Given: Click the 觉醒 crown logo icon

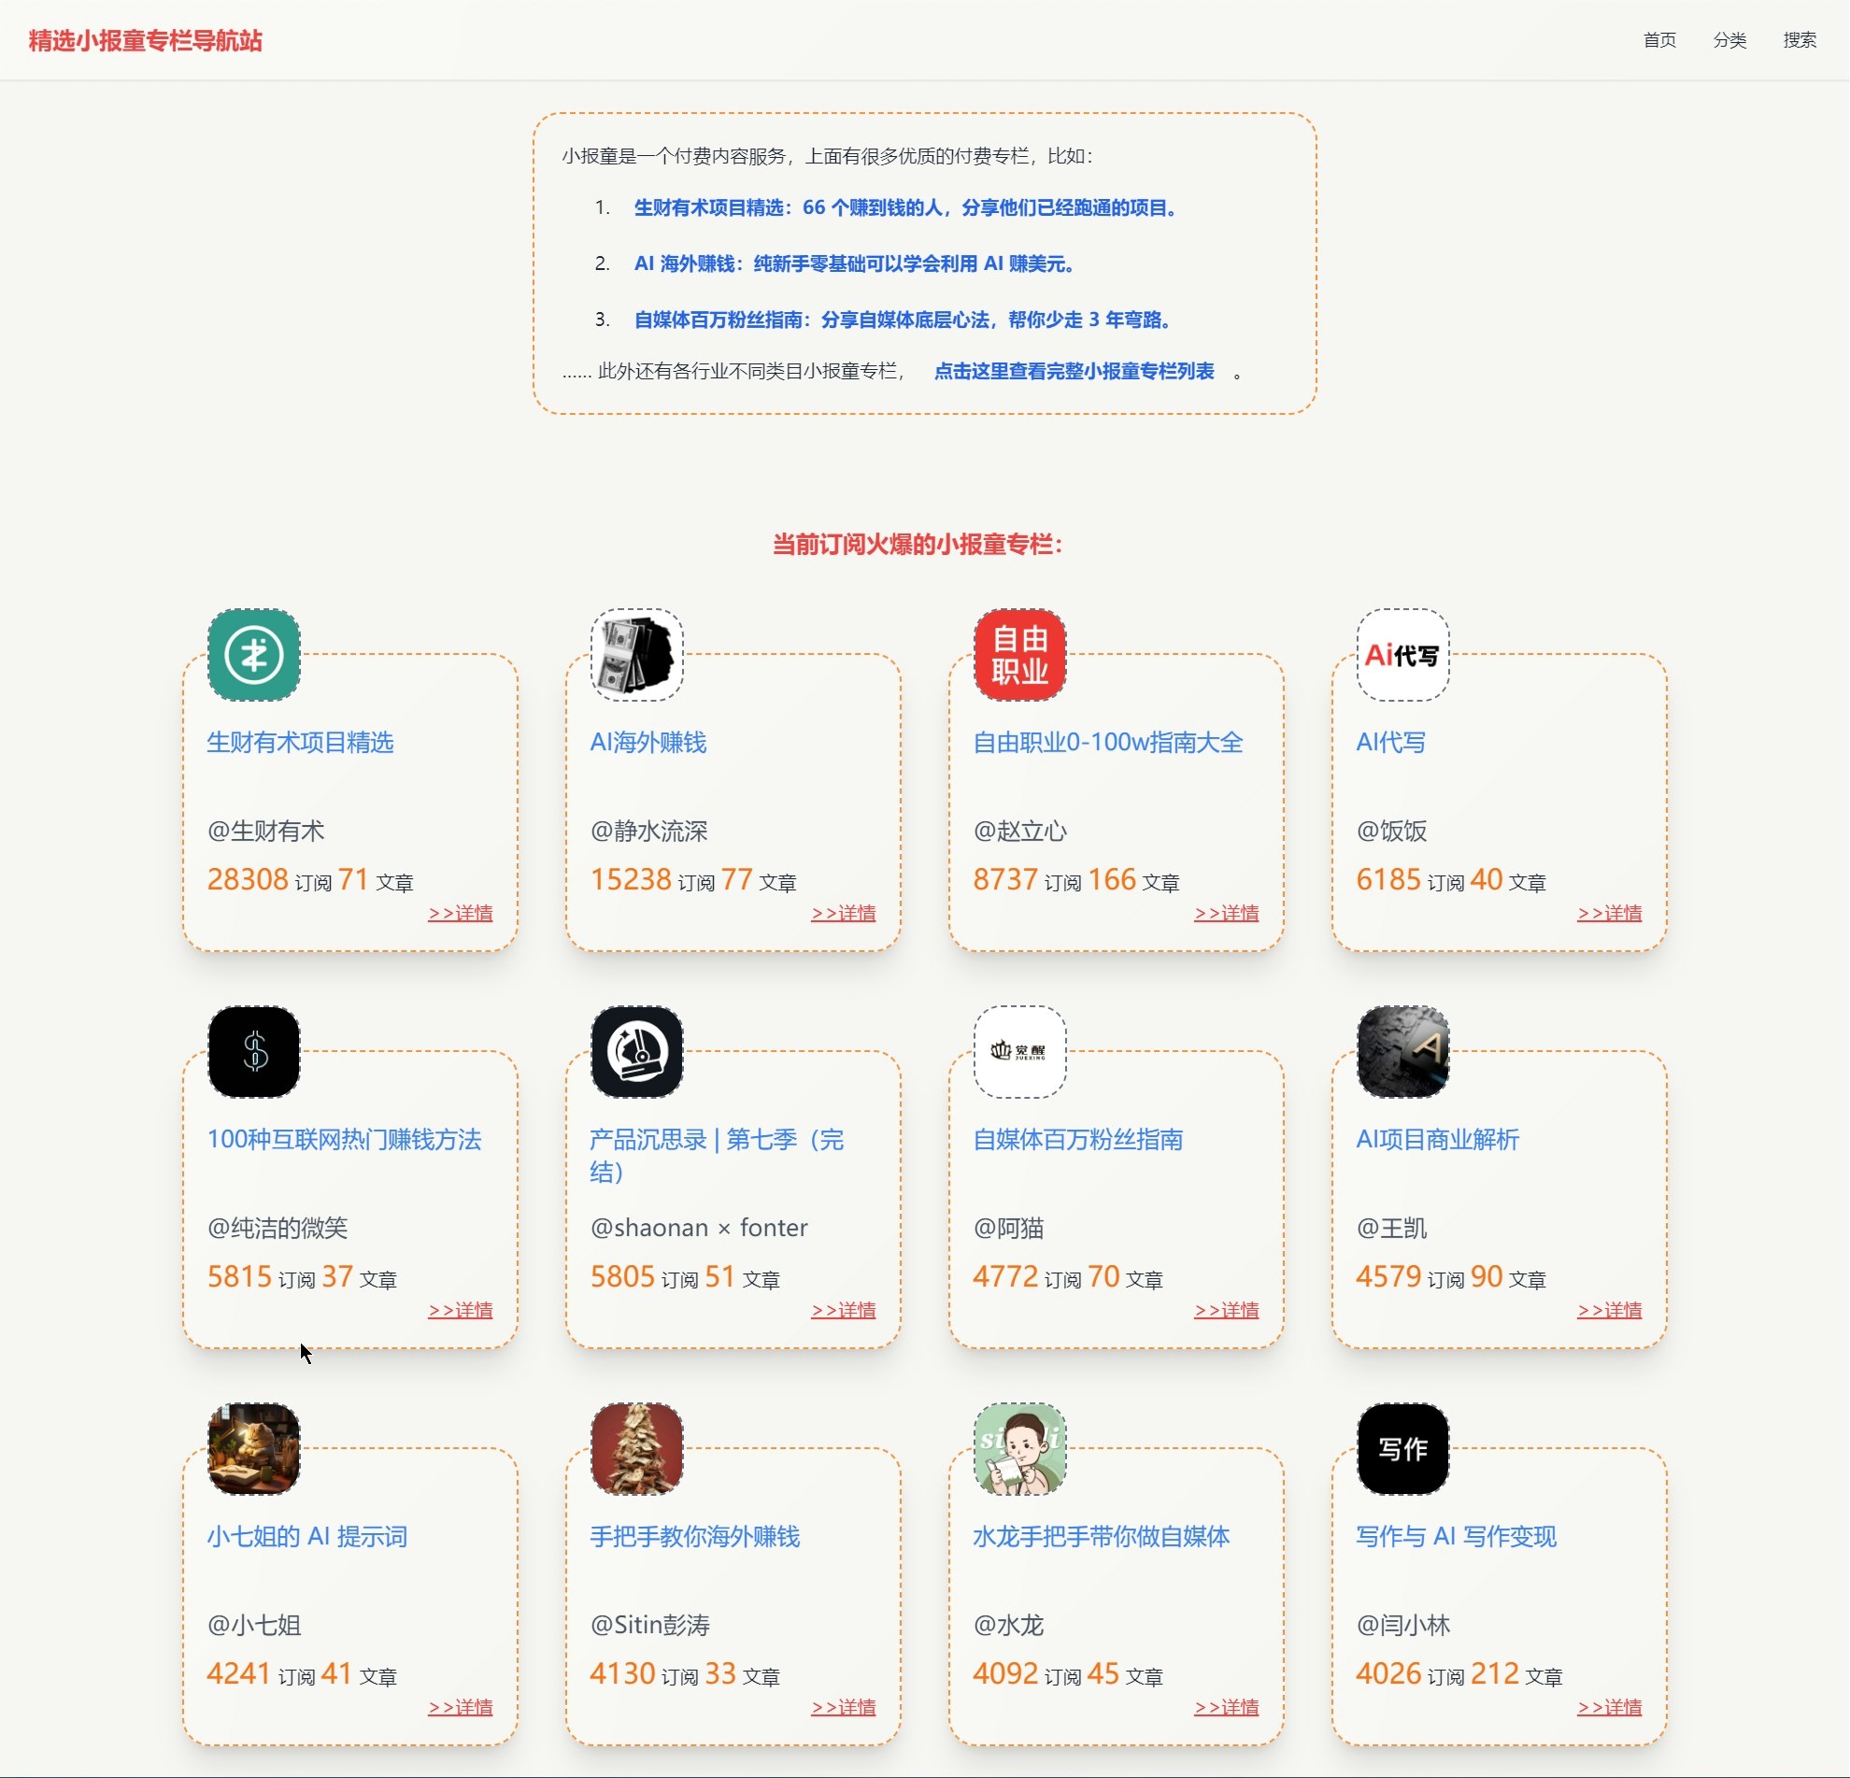Looking at the screenshot, I should pyautogui.click(x=1020, y=1051).
